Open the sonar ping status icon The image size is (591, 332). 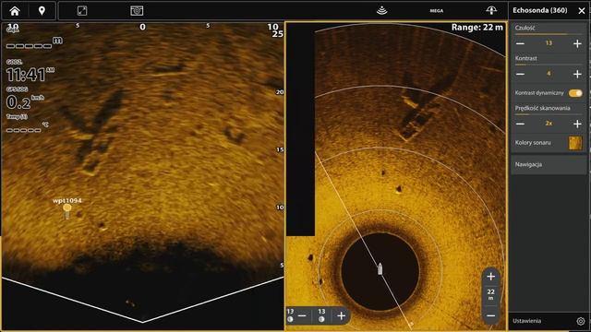[381, 10]
